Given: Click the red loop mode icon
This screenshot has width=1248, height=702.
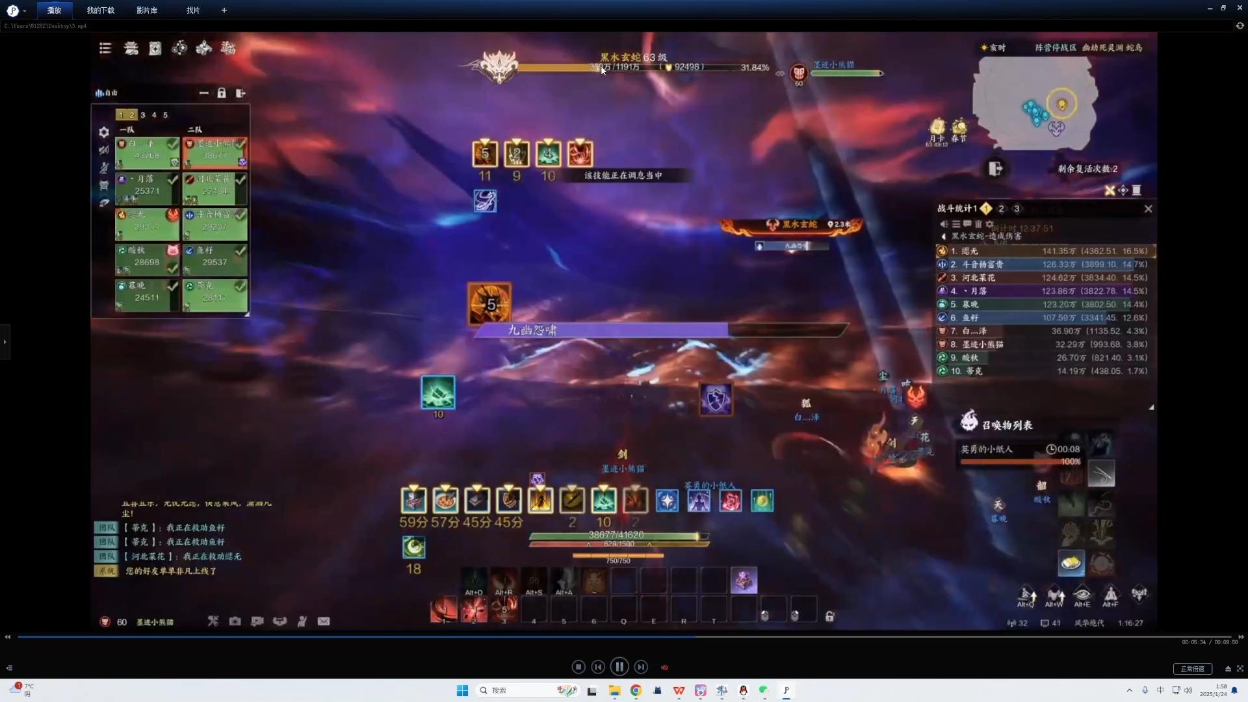Looking at the screenshot, I should click(664, 668).
